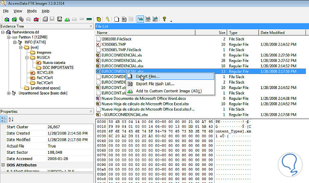Click the Export File Hash List toolbar icon
This screenshot has height=183, width=309.
124,19
